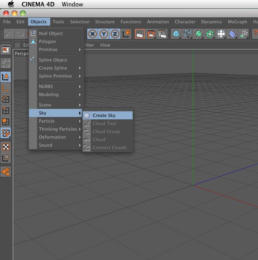Open the MoGraph menu

pos(238,22)
